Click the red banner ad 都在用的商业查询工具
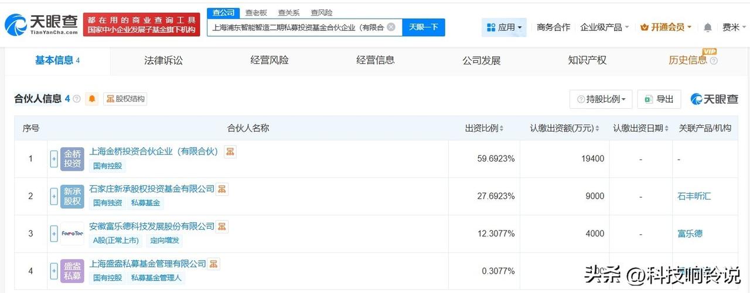This screenshot has width=750, height=293. [x=141, y=24]
